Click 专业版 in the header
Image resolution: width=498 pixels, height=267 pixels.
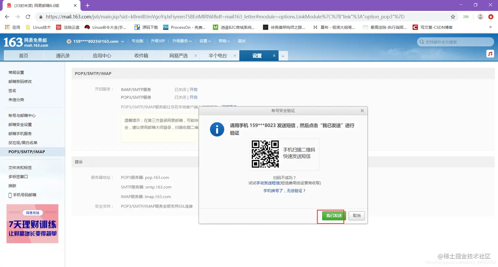tap(137, 41)
